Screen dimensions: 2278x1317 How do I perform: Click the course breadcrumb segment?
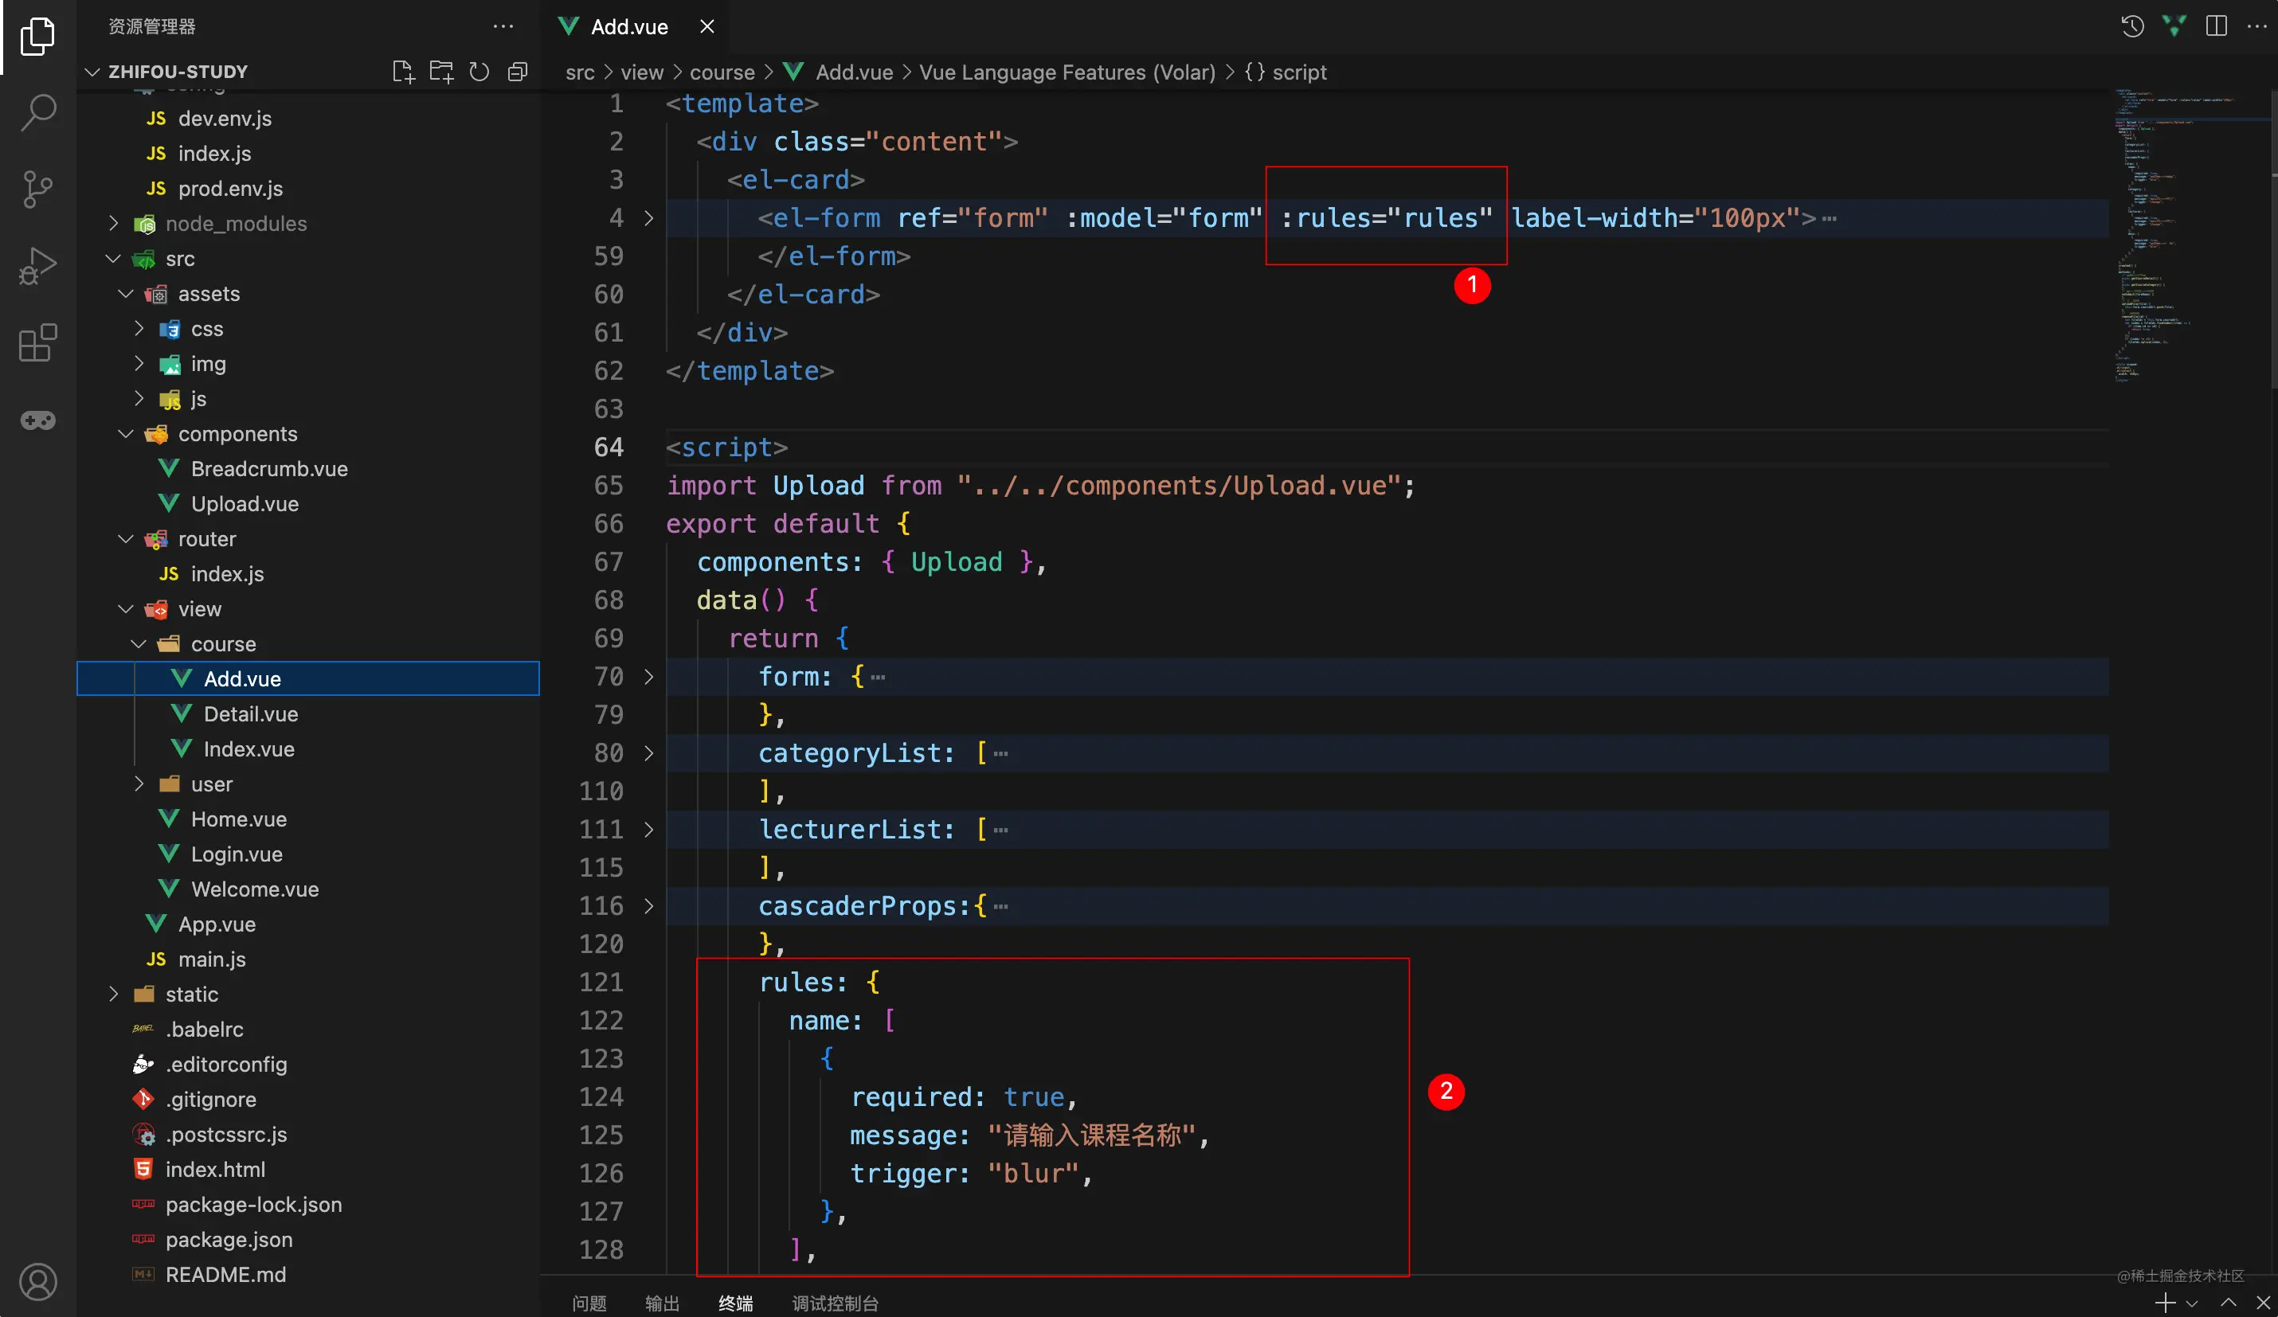722,72
